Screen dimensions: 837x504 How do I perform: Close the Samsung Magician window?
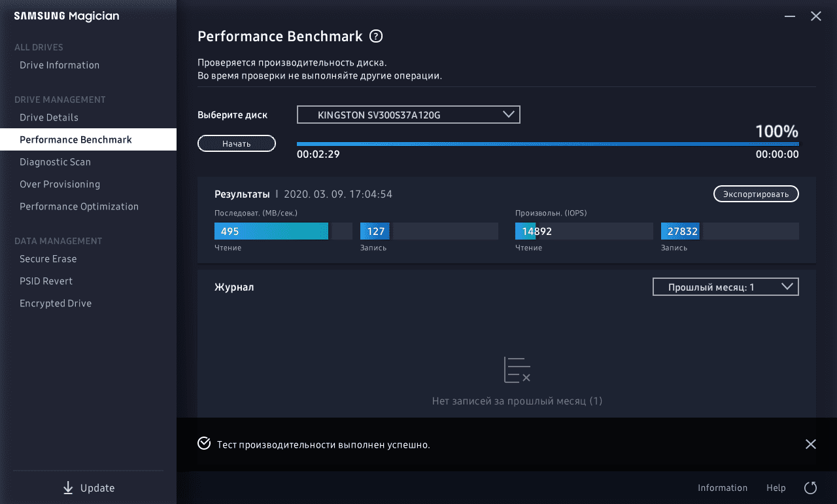tap(816, 16)
